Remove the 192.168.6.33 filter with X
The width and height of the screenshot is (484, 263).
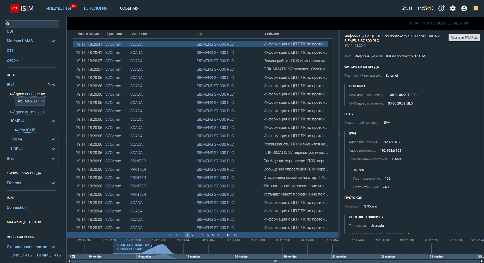(x=42, y=101)
